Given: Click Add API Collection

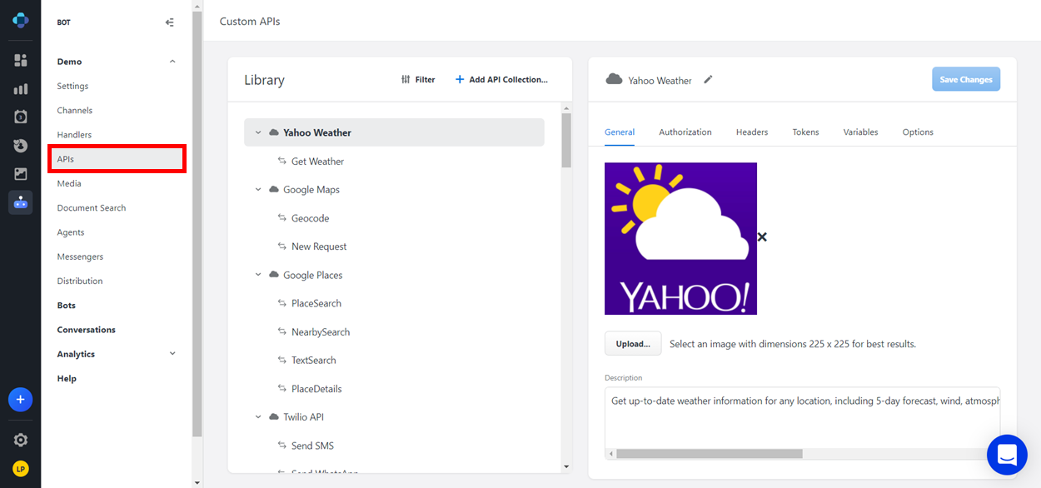Looking at the screenshot, I should [501, 80].
